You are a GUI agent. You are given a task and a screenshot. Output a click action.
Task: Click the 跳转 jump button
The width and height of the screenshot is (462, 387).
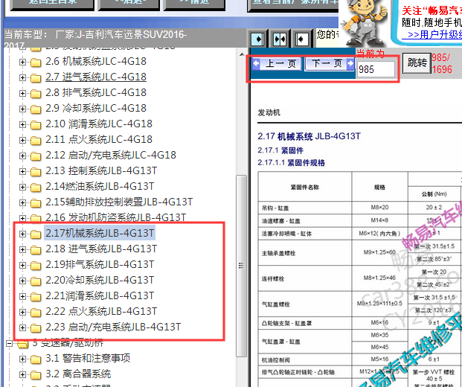click(x=417, y=63)
